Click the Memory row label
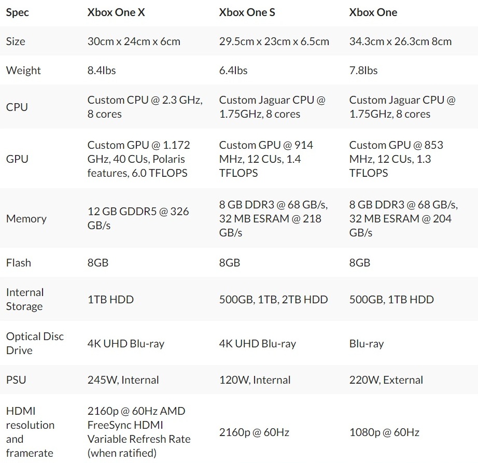The height and width of the screenshot is (463, 478). (26, 218)
